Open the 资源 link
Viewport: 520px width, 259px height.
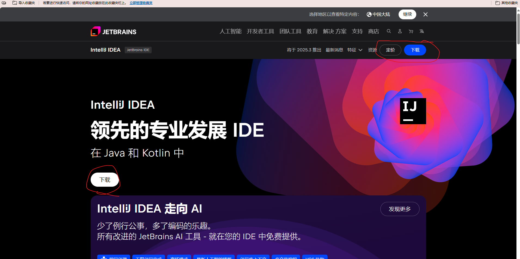point(372,50)
